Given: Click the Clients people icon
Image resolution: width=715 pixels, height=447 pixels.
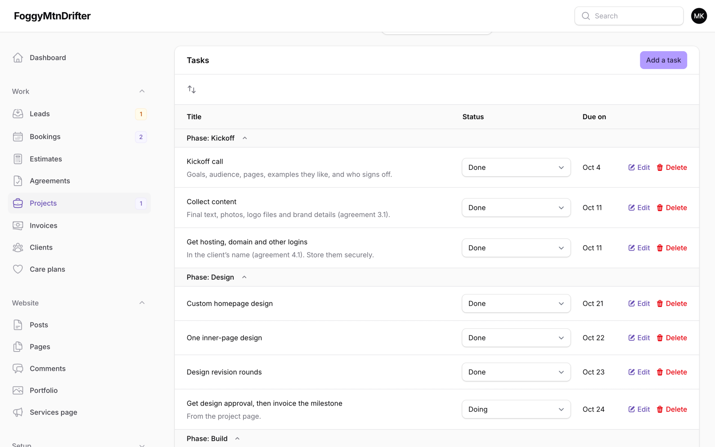Looking at the screenshot, I should point(18,247).
